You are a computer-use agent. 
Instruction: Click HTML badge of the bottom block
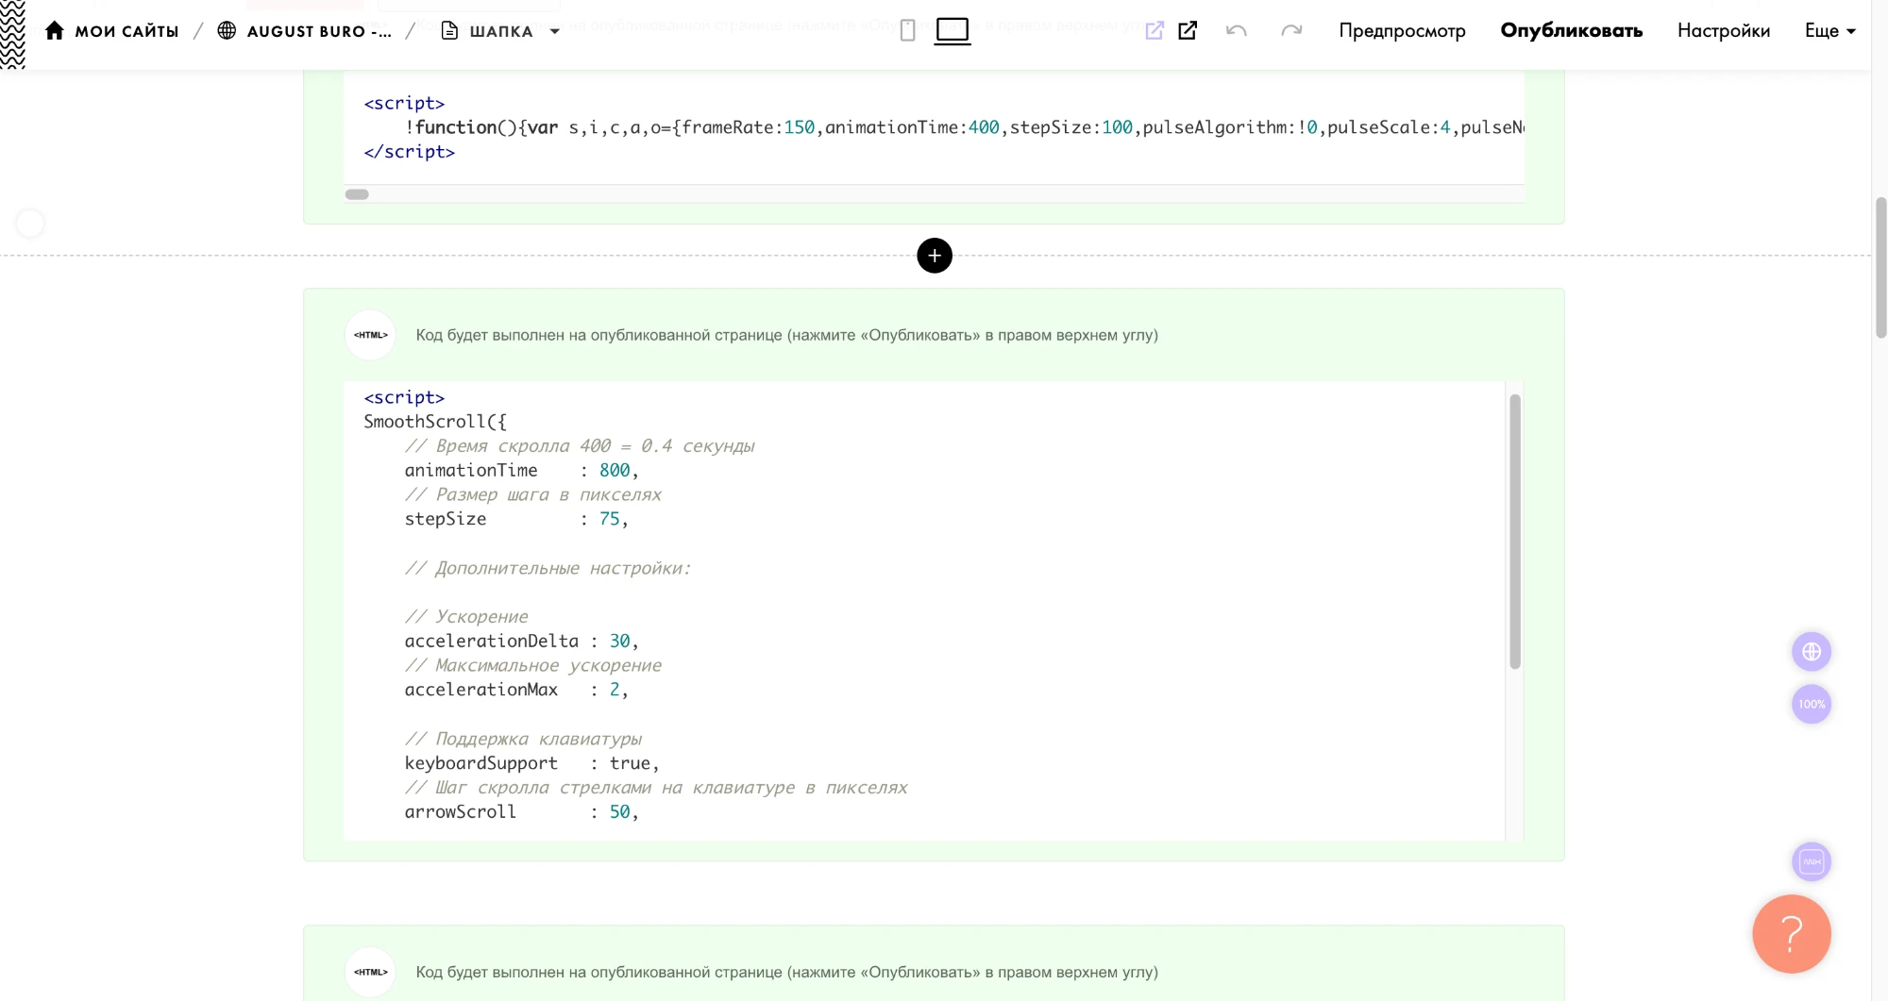[x=370, y=972]
